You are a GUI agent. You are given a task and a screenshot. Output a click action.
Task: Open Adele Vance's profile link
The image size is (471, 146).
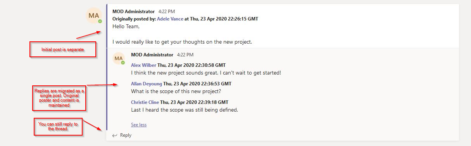[x=170, y=19]
